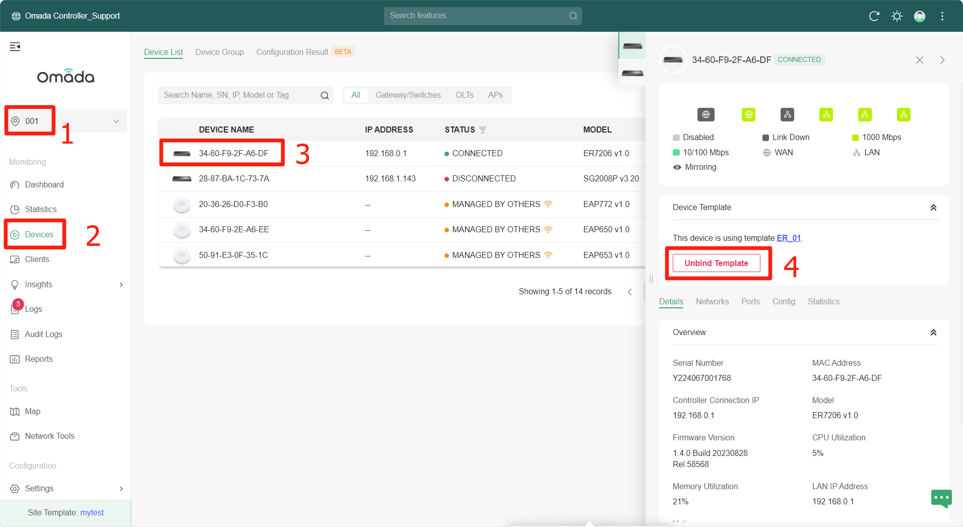Open the Statistics tab in device panel
Image resolution: width=963 pixels, height=527 pixels.
[x=823, y=301]
